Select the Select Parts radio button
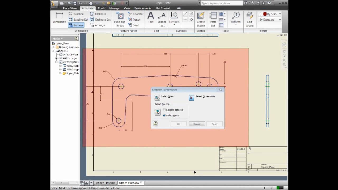Screen dimensions: 338x190 [x=164, y=115]
